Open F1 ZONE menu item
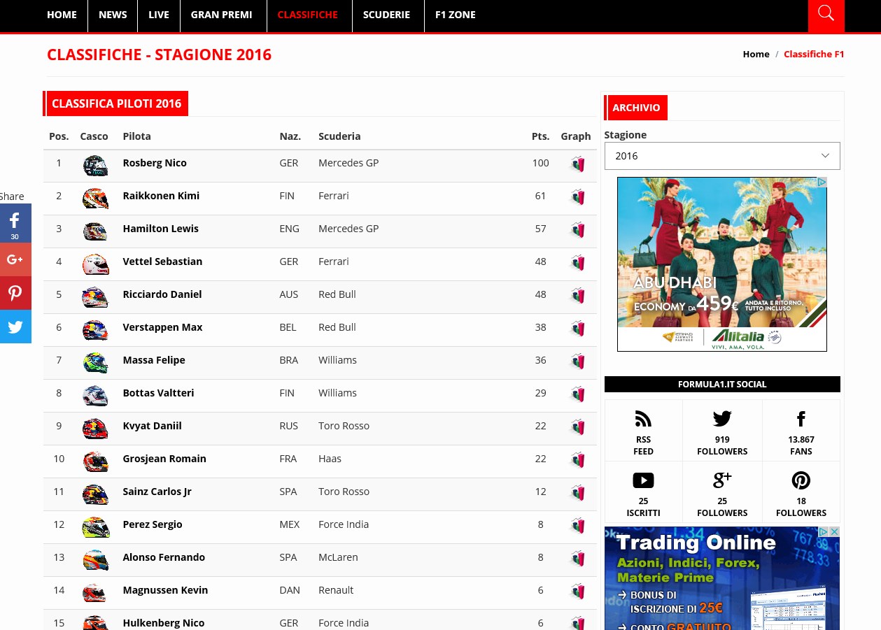 [x=456, y=15]
